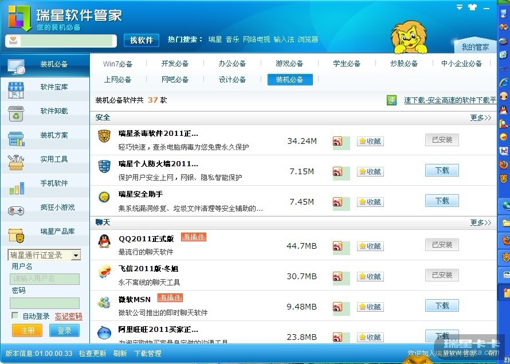The height and width of the screenshot is (364, 510).
Task: Click the 速下载 green icon
Action: point(391,100)
